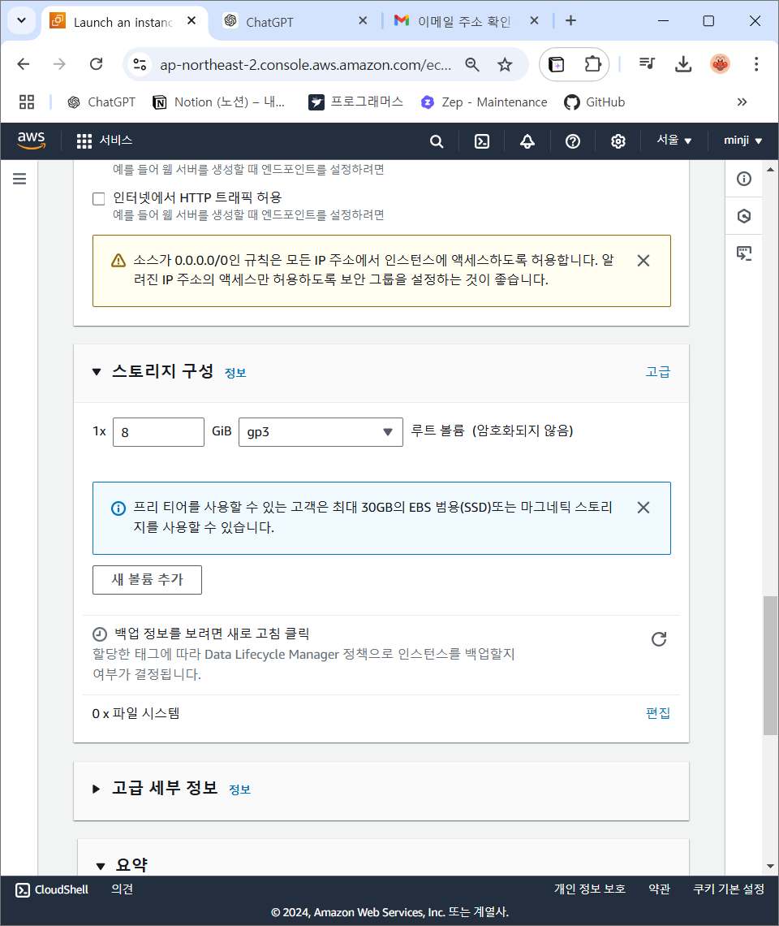Open the 서울 region dropdown
The image size is (779, 926).
click(x=674, y=141)
